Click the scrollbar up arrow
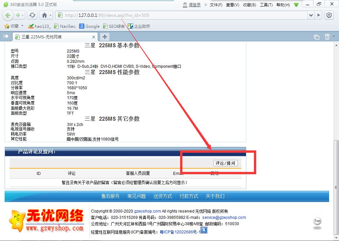339x241 pixels. pyautogui.click(x=336, y=45)
